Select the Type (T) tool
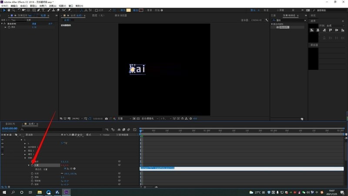This screenshot has height=196, width=348. pyautogui.click(x=43, y=10)
